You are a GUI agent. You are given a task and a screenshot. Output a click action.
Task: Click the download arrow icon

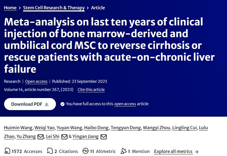tap(47, 104)
